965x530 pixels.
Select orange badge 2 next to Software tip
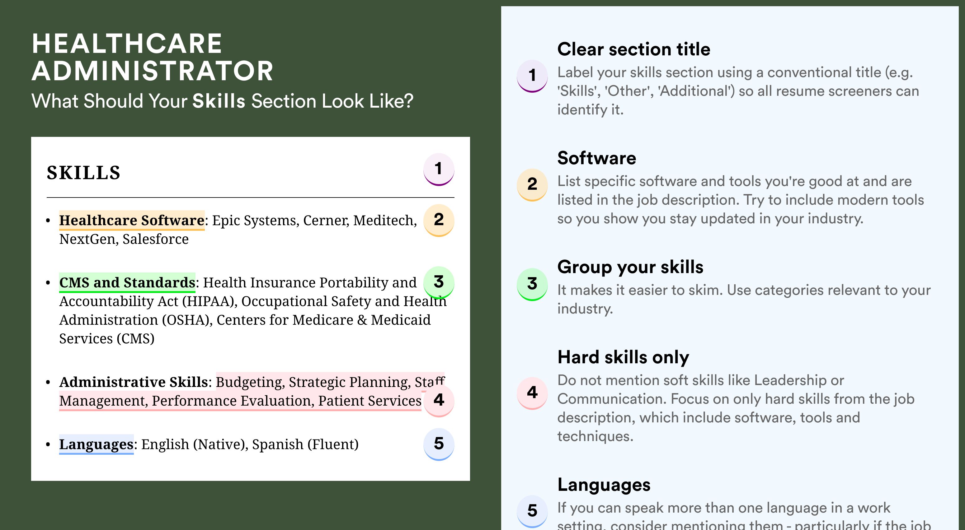point(532,185)
